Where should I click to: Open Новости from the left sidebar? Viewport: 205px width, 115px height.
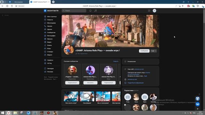pyautogui.click(x=50, y=20)
